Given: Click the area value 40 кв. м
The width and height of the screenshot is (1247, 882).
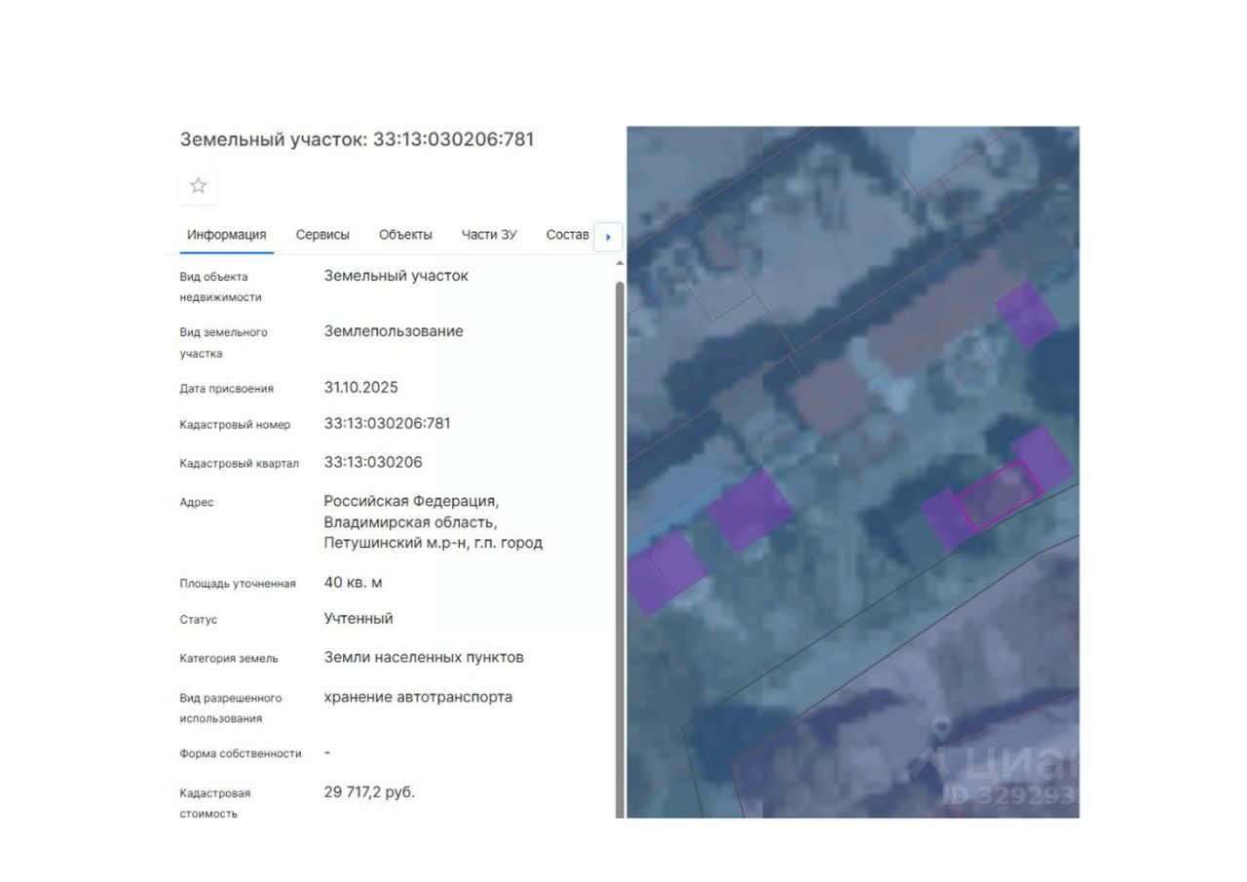Looking at the screenshot, I should tap(354, 582).
